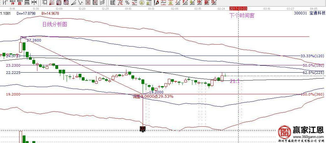Click the red grid square tool icon
The image size is (326, 143).
click(88, 3)
